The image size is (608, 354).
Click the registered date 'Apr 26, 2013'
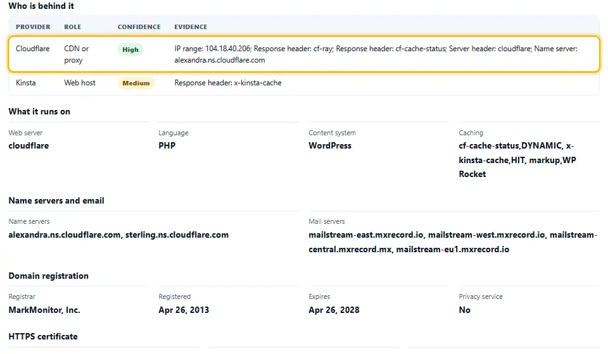pyautogui.click(x=184, y=310)
